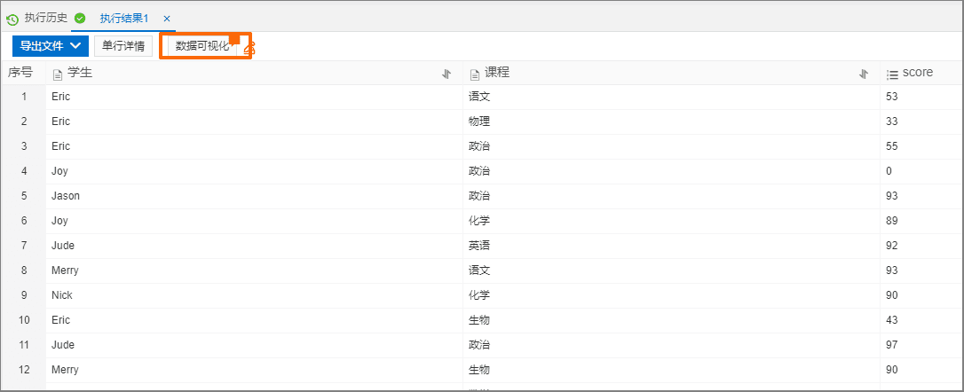Click 化学 in row 9

pyautogui.click(x=479, y=295)
